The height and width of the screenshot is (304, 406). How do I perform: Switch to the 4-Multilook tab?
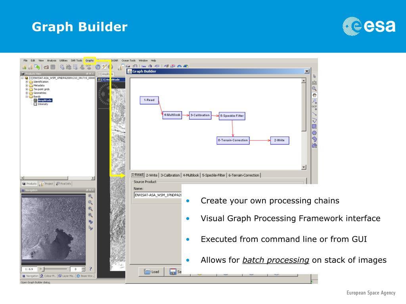[x=191, y=175]
